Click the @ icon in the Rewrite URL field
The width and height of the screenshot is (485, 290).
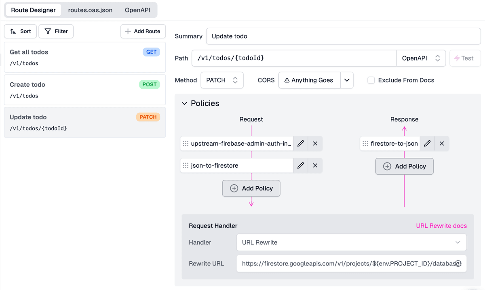click(x=458, y=263)
